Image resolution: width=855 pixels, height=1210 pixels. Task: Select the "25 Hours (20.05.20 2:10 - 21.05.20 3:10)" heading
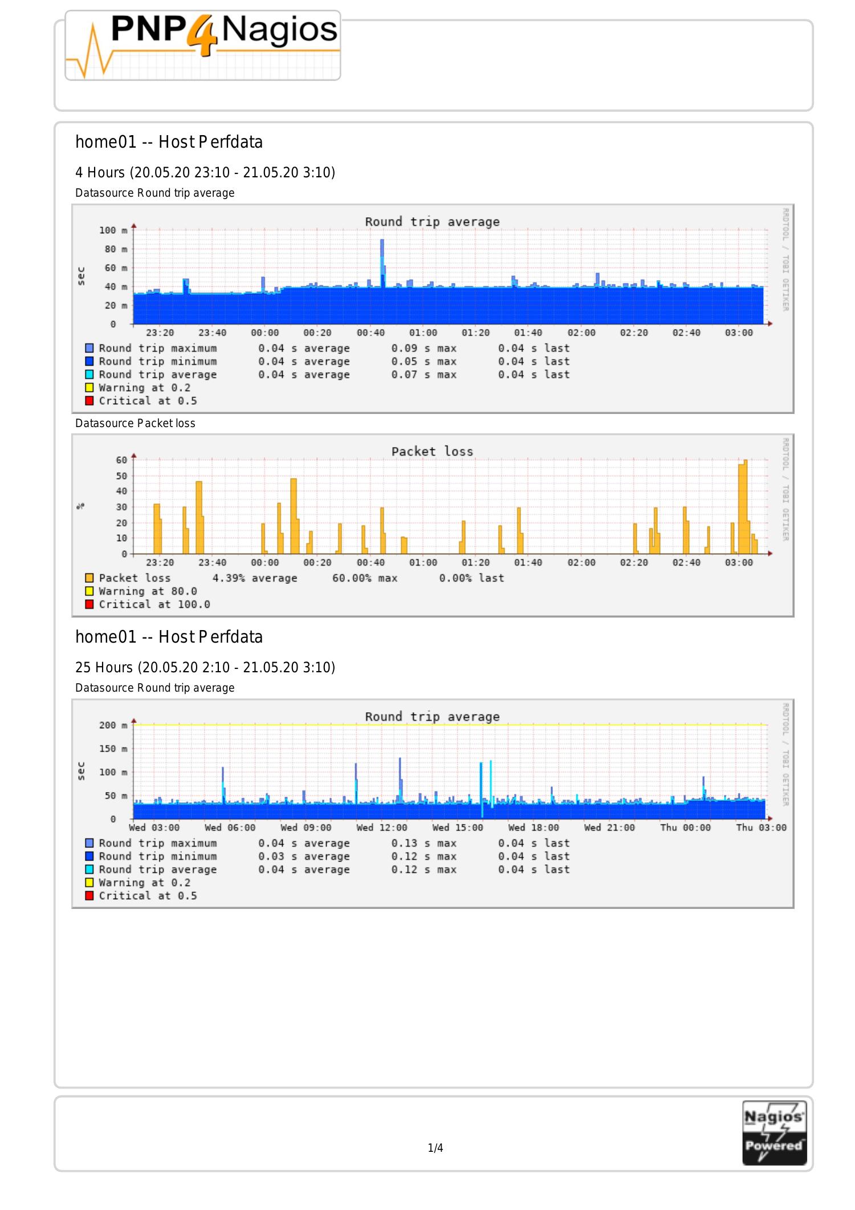click(205, 668)
